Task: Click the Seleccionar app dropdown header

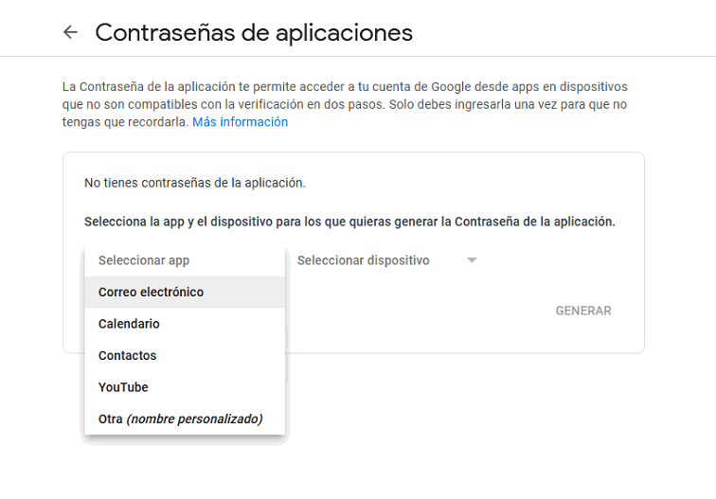Action: pos(144,260)
